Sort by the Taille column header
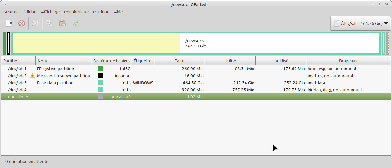 click(x=179, y=61)
